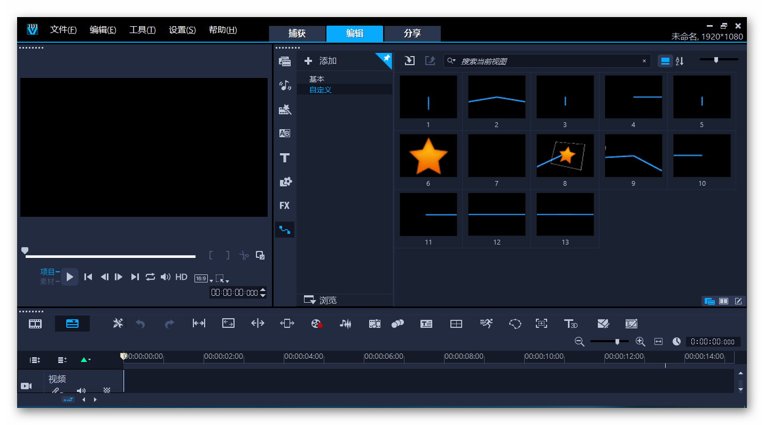
Task: Click the timeline zoom slider handle
Action: coord(618,342)
